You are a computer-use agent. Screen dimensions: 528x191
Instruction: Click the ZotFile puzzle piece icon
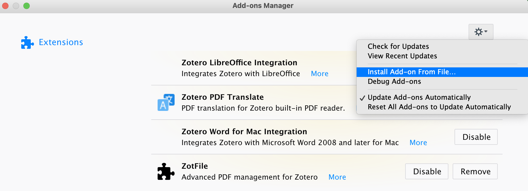click(x=166, y=171)
